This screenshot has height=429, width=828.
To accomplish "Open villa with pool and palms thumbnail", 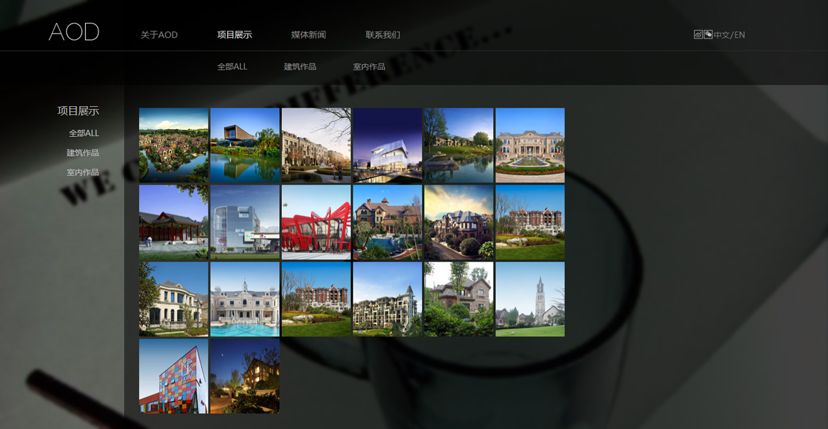I will click(x=388, y=222).
